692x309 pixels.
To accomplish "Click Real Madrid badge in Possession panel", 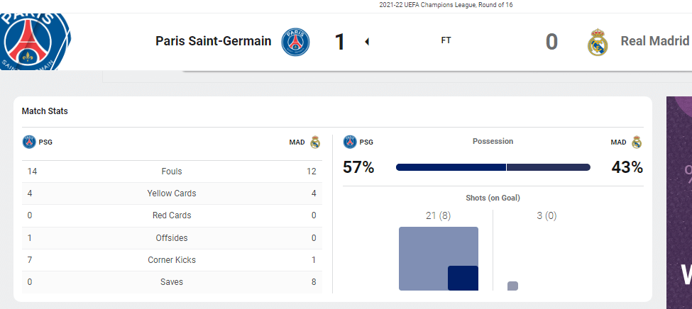I will pyautogui.click(x=637, y=142).
